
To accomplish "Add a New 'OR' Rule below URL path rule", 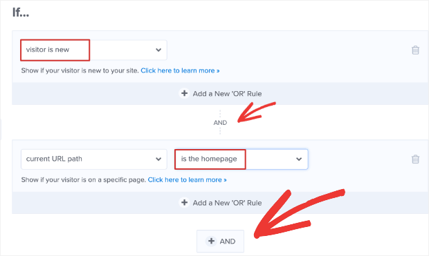I will pos(220,203).
